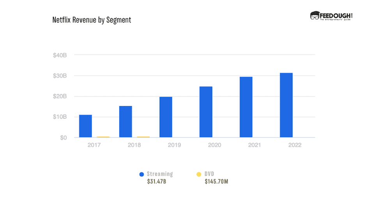This screenshot has height=205, width=366.
Task: Select the 2022 Streaming bar
Action: [286, 105]
